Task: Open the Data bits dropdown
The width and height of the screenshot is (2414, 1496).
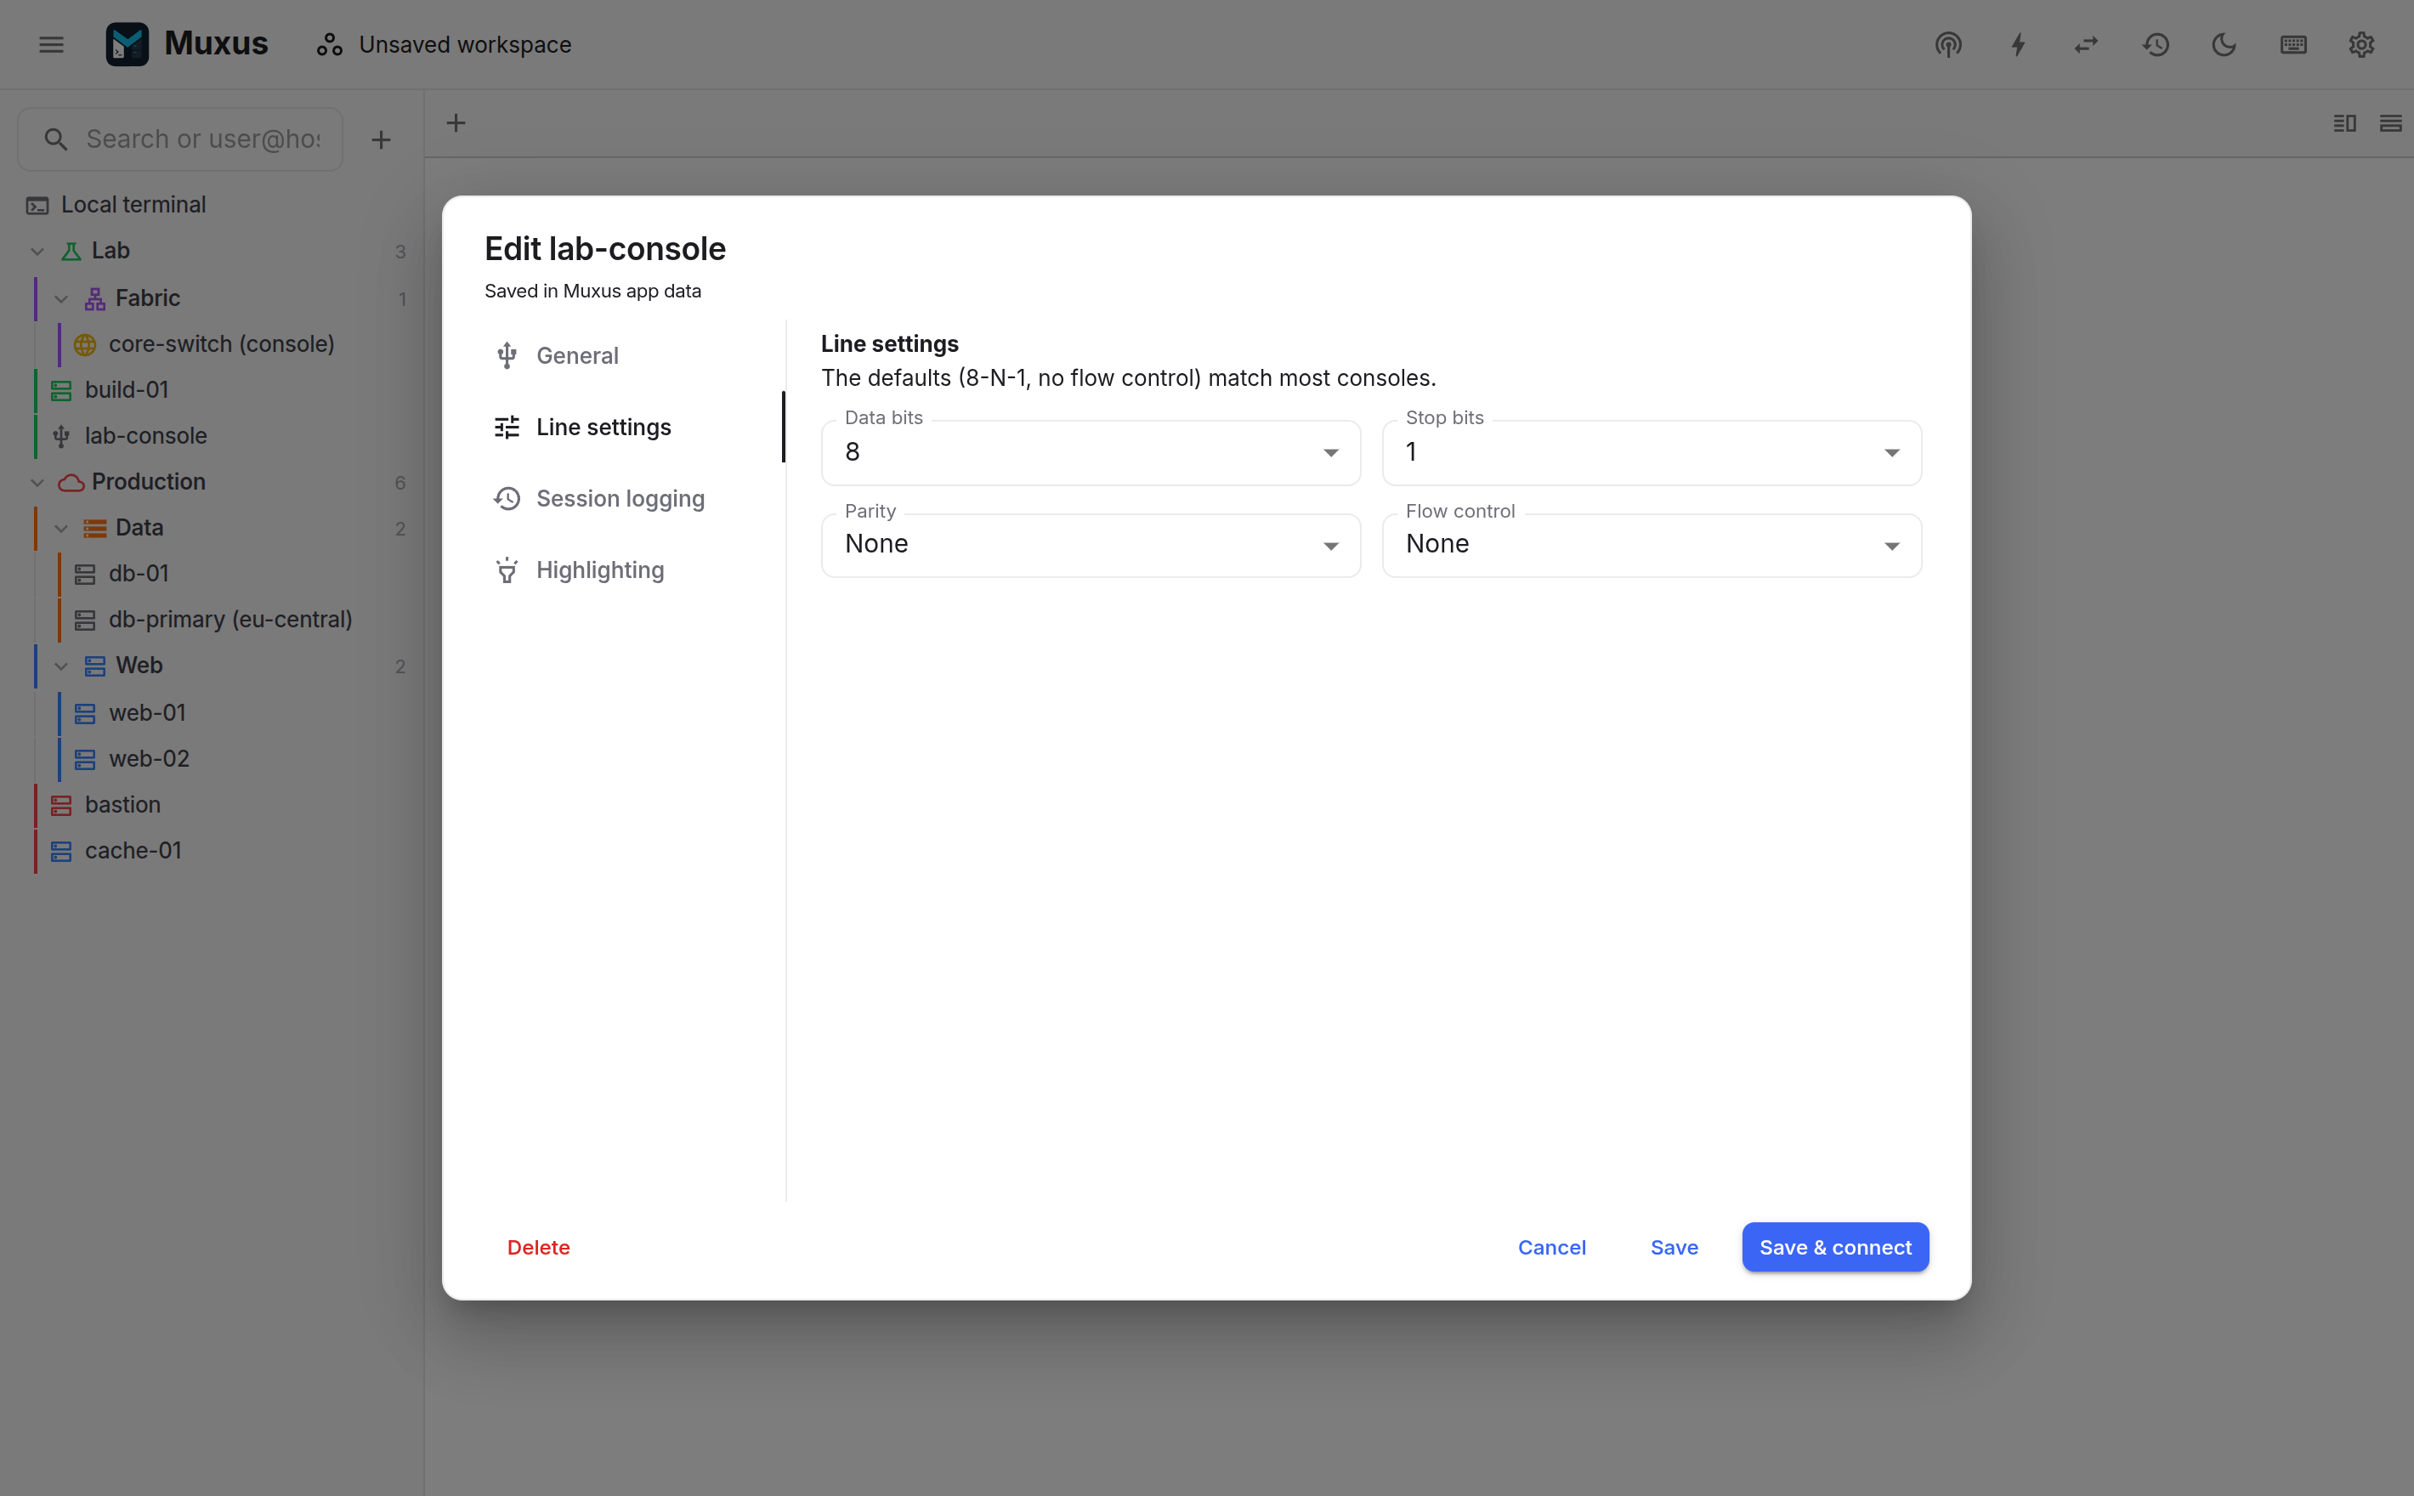Action: coord(1091,453)
